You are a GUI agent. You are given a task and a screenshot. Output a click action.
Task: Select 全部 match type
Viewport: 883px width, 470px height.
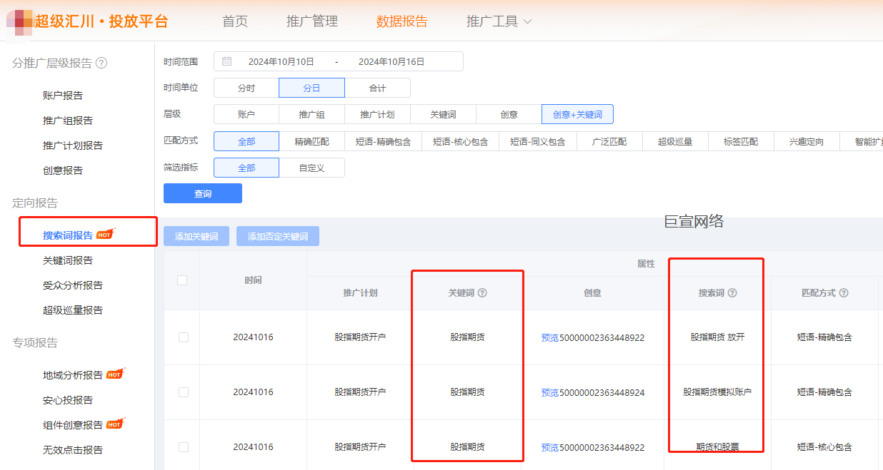246,141
